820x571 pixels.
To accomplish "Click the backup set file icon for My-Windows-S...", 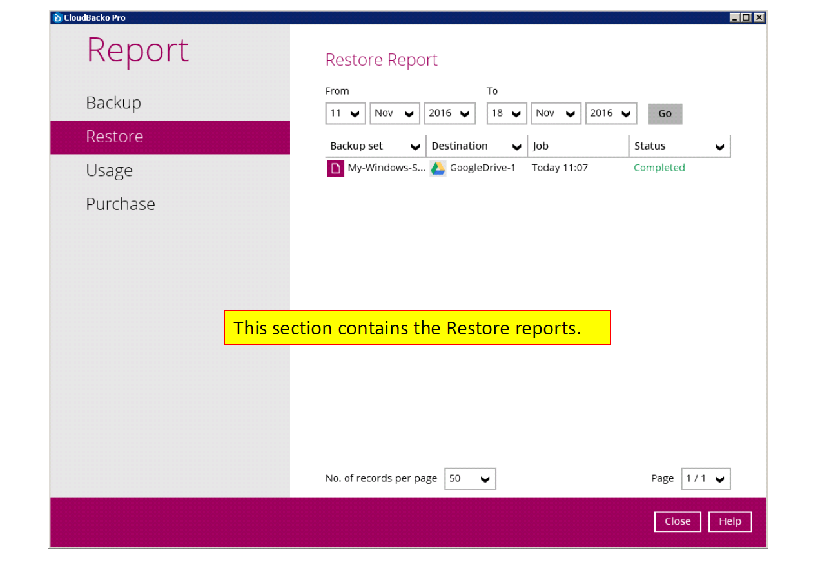I will click(335, 168).
